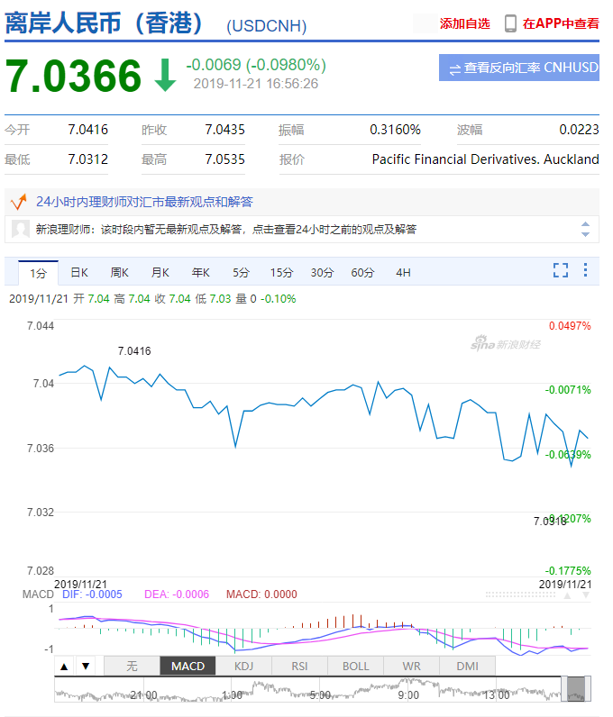Click the up arrow above indicator tabs
The image size is (613, 717).
[x=64, y=667]
